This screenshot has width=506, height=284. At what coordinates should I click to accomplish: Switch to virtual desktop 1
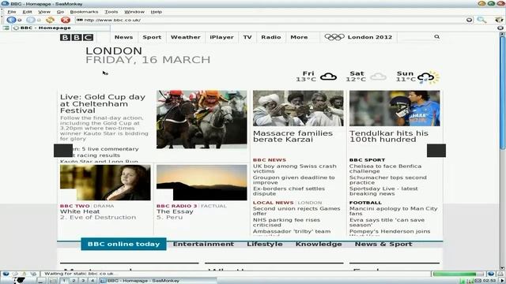pyautogui.click(x=64, y=281)
